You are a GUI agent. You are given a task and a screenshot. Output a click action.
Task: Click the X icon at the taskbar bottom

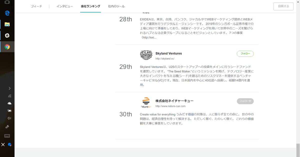[x=3, y=145]
